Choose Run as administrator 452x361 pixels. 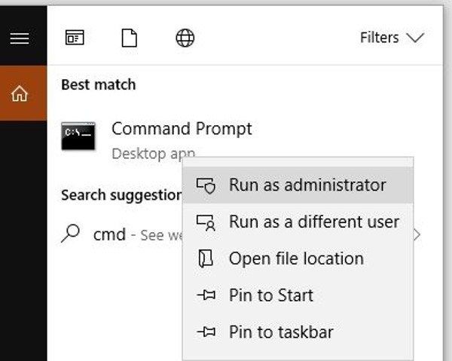[298, 185]
